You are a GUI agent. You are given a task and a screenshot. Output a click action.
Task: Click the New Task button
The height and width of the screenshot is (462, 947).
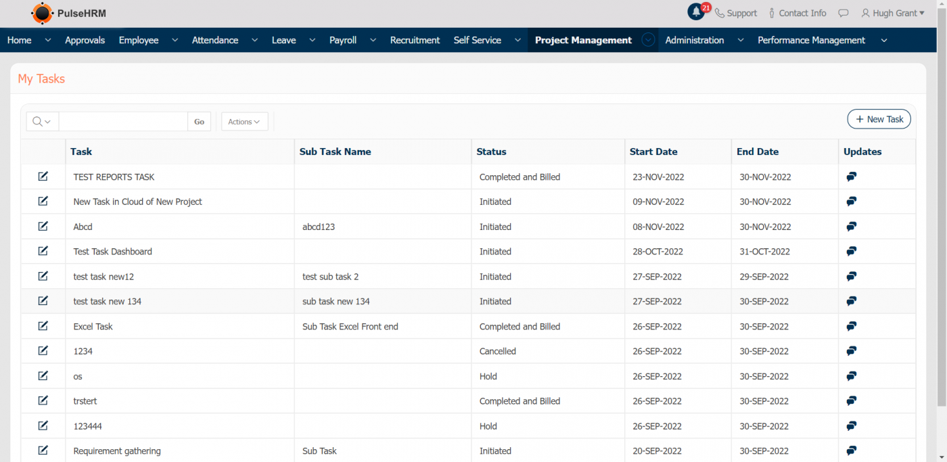[879, 119]
